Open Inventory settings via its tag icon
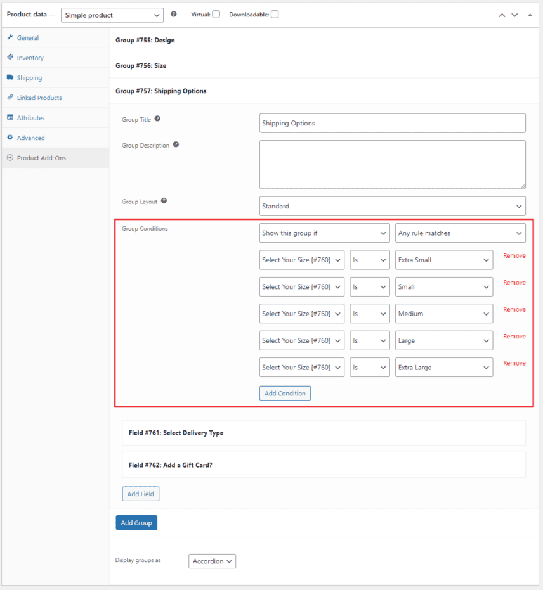 pyautogui.click(x=10, y=58)
